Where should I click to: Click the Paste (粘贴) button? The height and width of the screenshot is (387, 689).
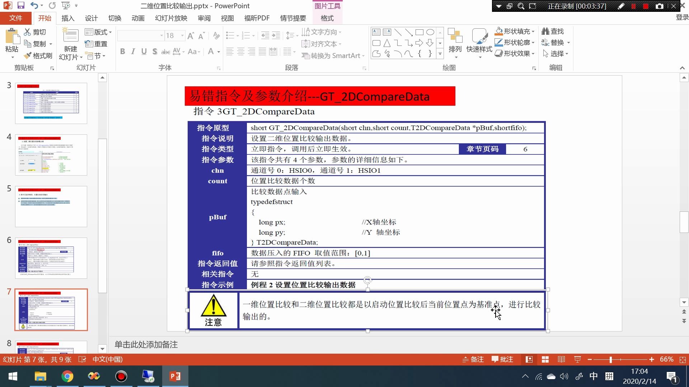pyautogui.click(x=12, y=43)
